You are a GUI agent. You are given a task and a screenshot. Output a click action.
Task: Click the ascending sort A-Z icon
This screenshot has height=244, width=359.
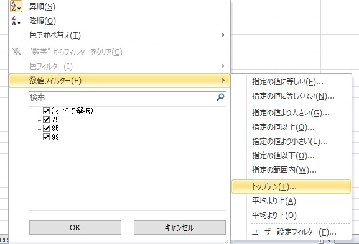16,6
